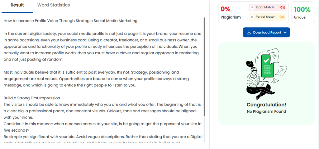Click the result text scrollbar
The height and width of the screenshot is (149, 319).
[x=204, y=62]
